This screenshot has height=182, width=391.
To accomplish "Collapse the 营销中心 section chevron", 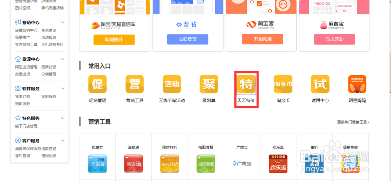I will (63, 22).
